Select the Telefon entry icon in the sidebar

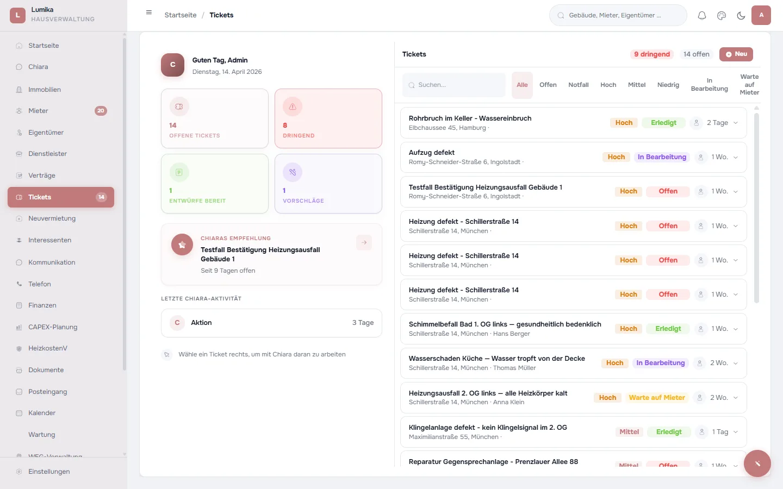19,284
